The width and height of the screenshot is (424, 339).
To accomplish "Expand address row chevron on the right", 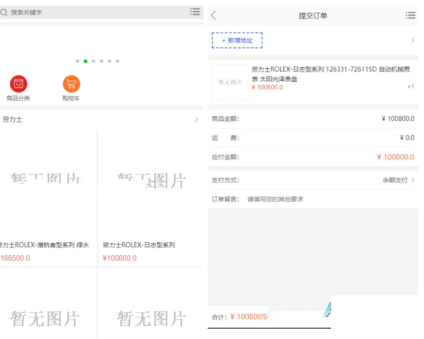I will point(413,40).
